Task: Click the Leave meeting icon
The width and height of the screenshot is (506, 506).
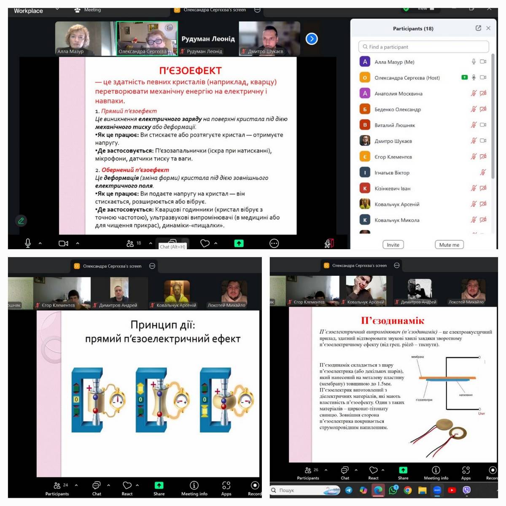Action: 329,243
